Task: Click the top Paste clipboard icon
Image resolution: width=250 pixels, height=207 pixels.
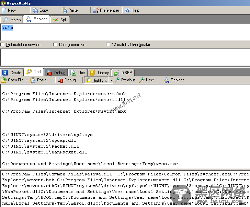Action: [x=64, y=10]
